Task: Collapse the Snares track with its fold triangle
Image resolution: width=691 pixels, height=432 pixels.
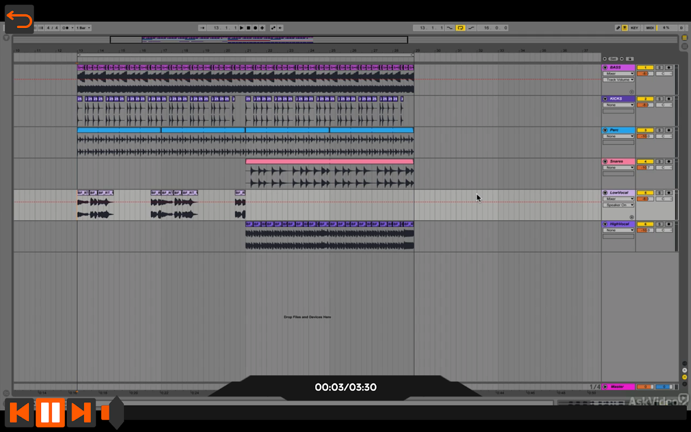Action: tap(605, 161)
